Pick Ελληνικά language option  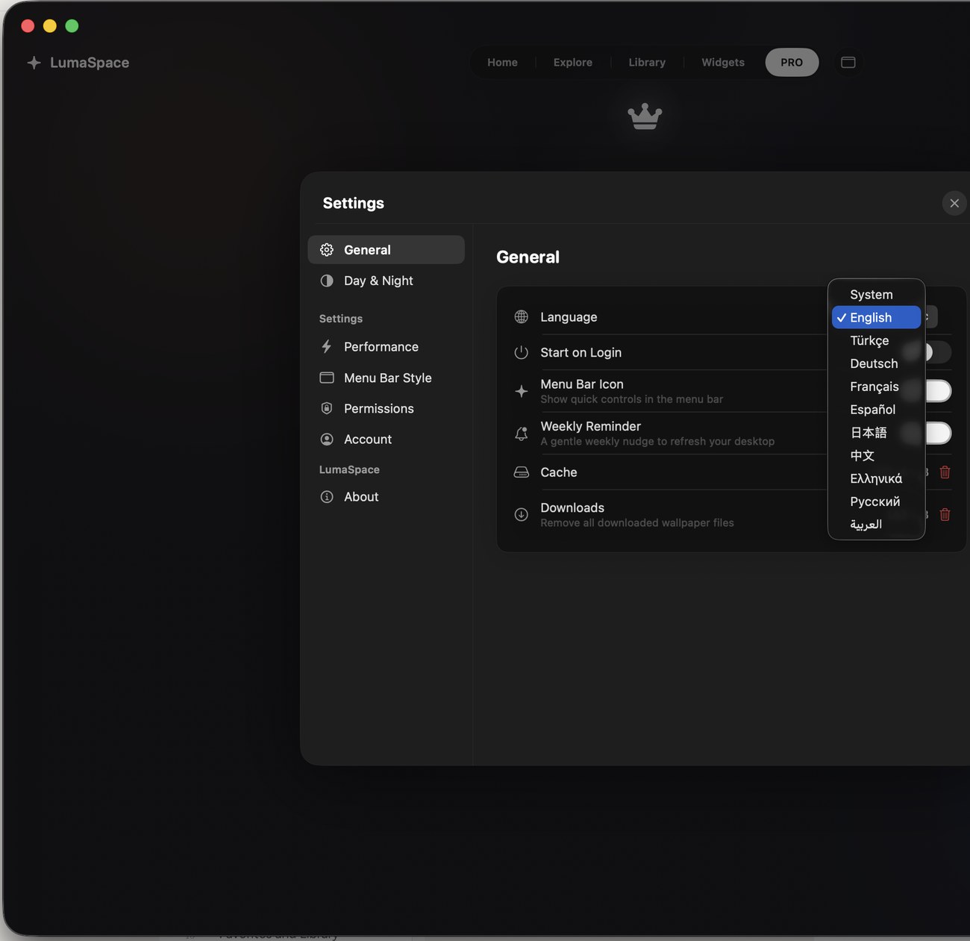pos(876,478)
